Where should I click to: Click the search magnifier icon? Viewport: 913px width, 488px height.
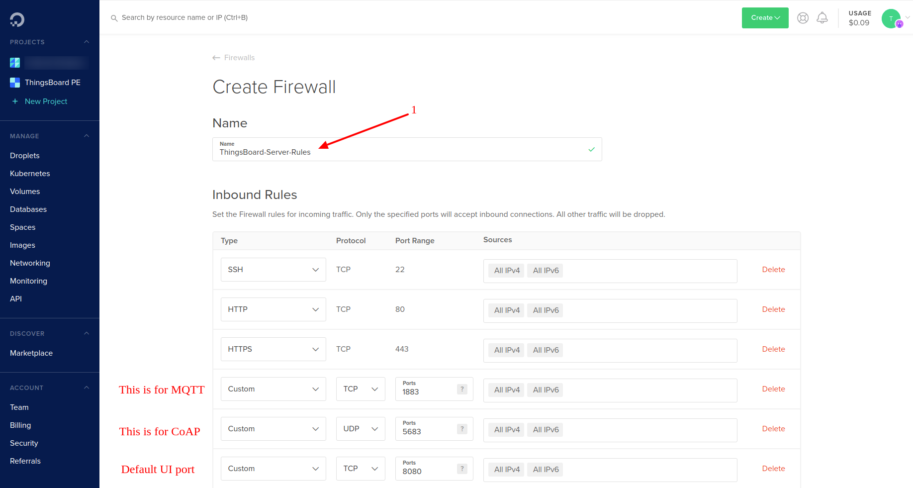click(114, 18)
